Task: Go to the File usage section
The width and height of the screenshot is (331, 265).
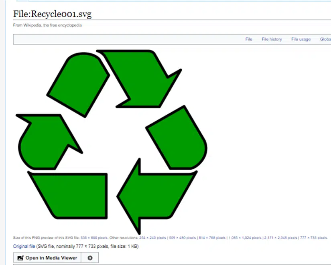Action: click(301, 39)
